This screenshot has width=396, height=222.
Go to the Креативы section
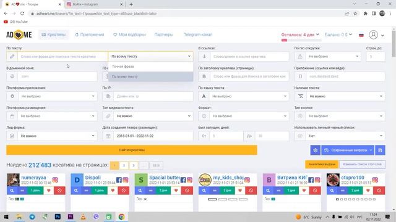point(54,35)
